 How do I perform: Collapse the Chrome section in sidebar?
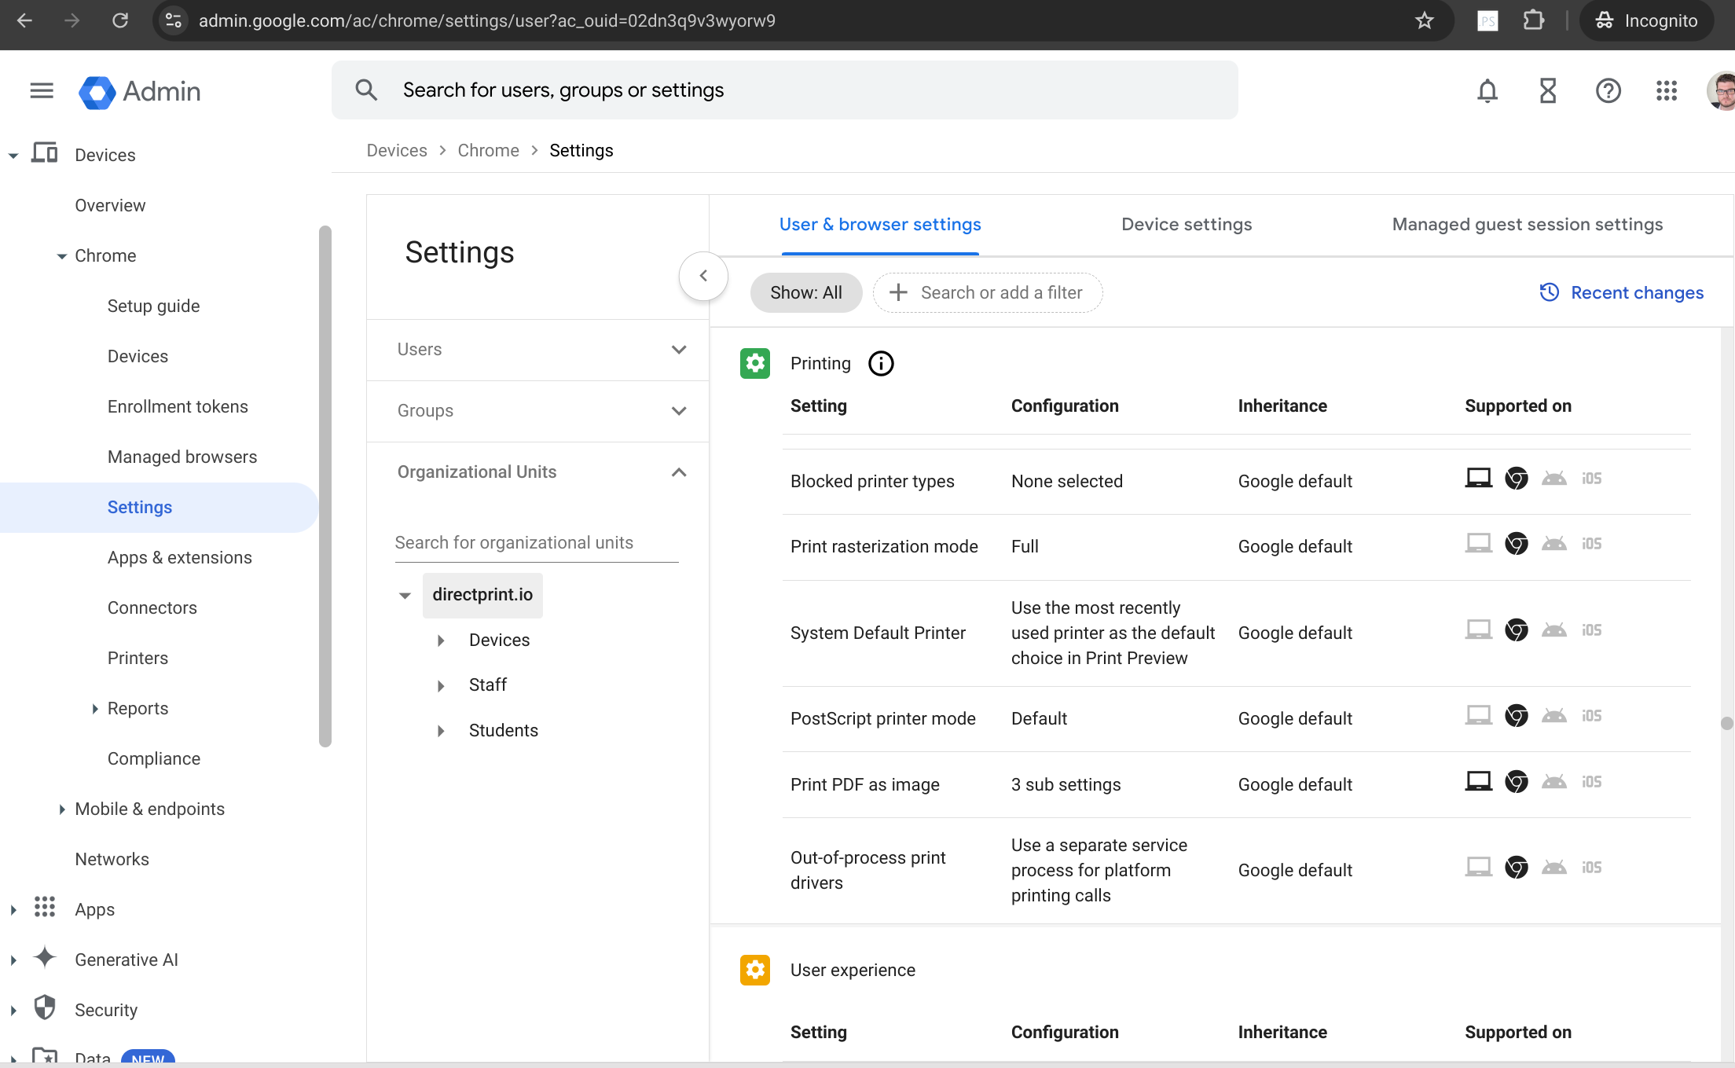[61, 256]
